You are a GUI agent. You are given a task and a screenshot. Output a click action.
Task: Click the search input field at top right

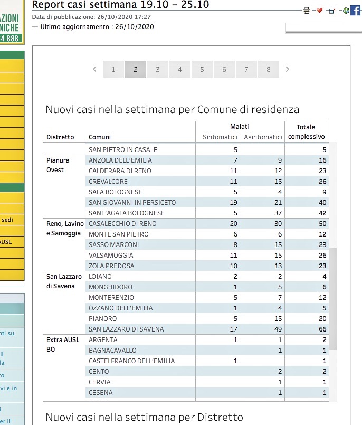pyautogui.click(x=324, y=27)
